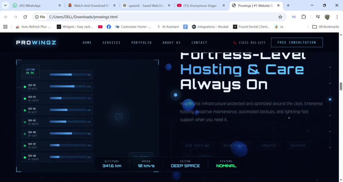The image size is (343, 182).
Task: Select the bottom section dot in side navigation
Action: (x=330, y=147)
